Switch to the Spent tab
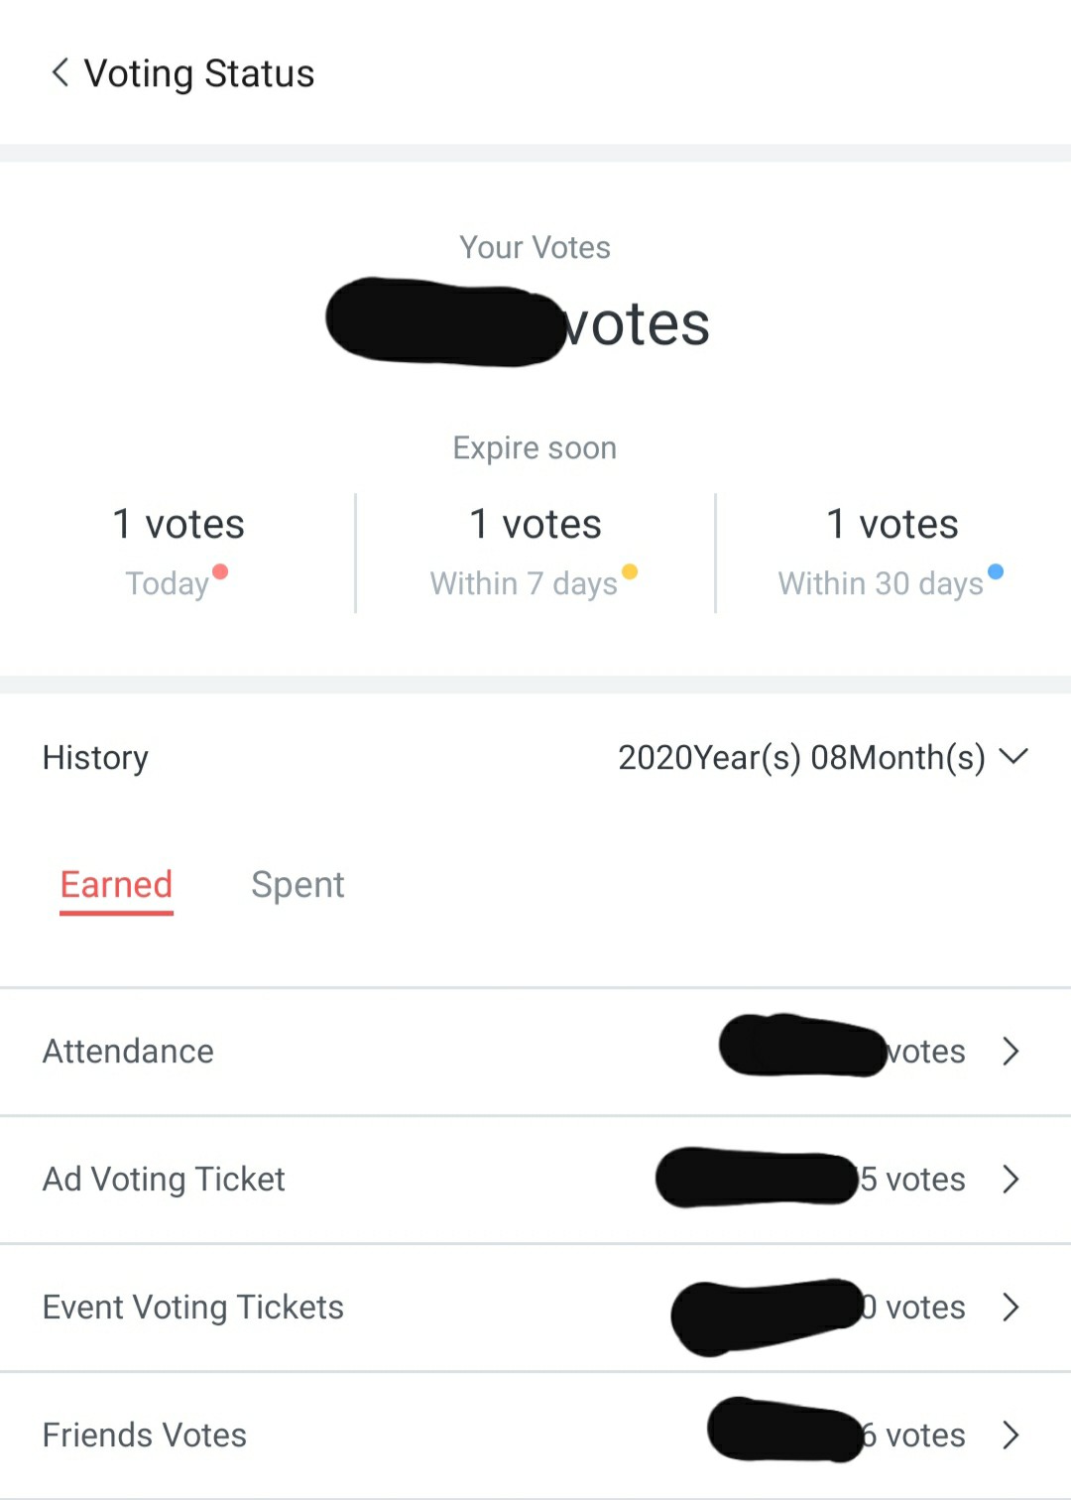Viewport: 1071px width, 1500px height. pyautogui.click(x=297, y=885)
